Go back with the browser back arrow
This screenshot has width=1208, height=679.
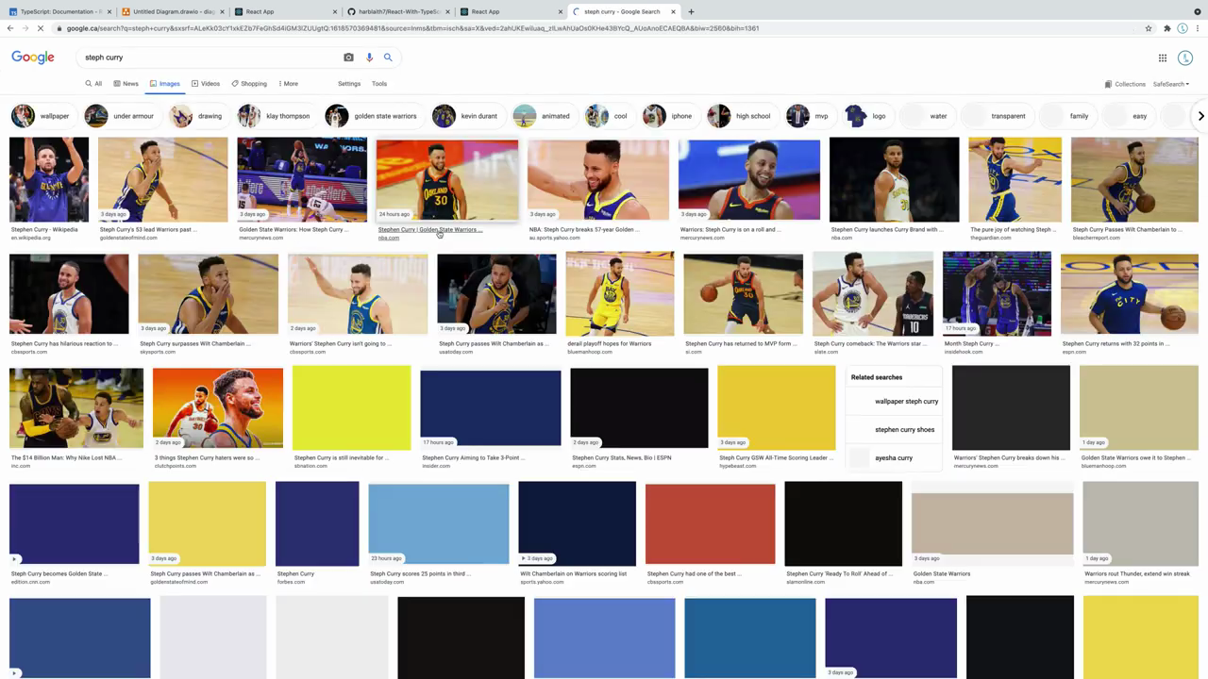point(10,28)
